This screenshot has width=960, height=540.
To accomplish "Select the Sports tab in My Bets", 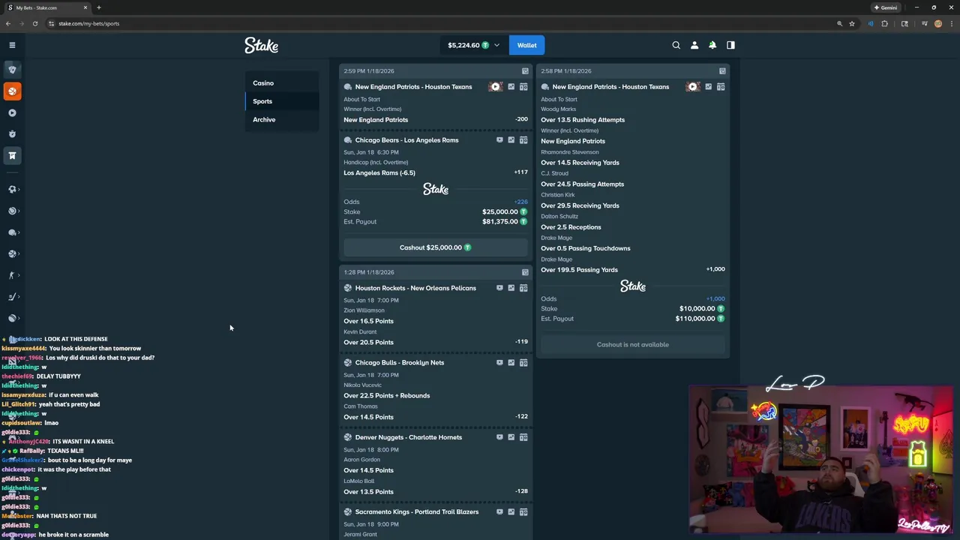I will tap(282, 101).
